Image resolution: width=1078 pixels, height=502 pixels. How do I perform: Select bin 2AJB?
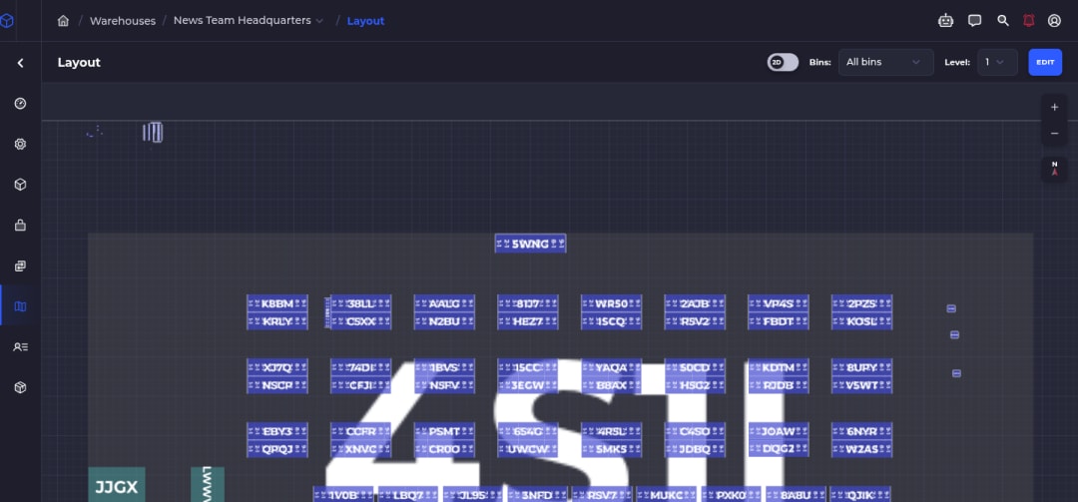click(695, 304)
